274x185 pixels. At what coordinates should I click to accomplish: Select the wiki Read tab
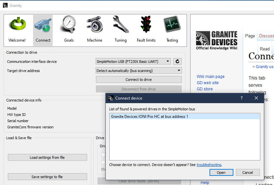[x=265, y=49]
